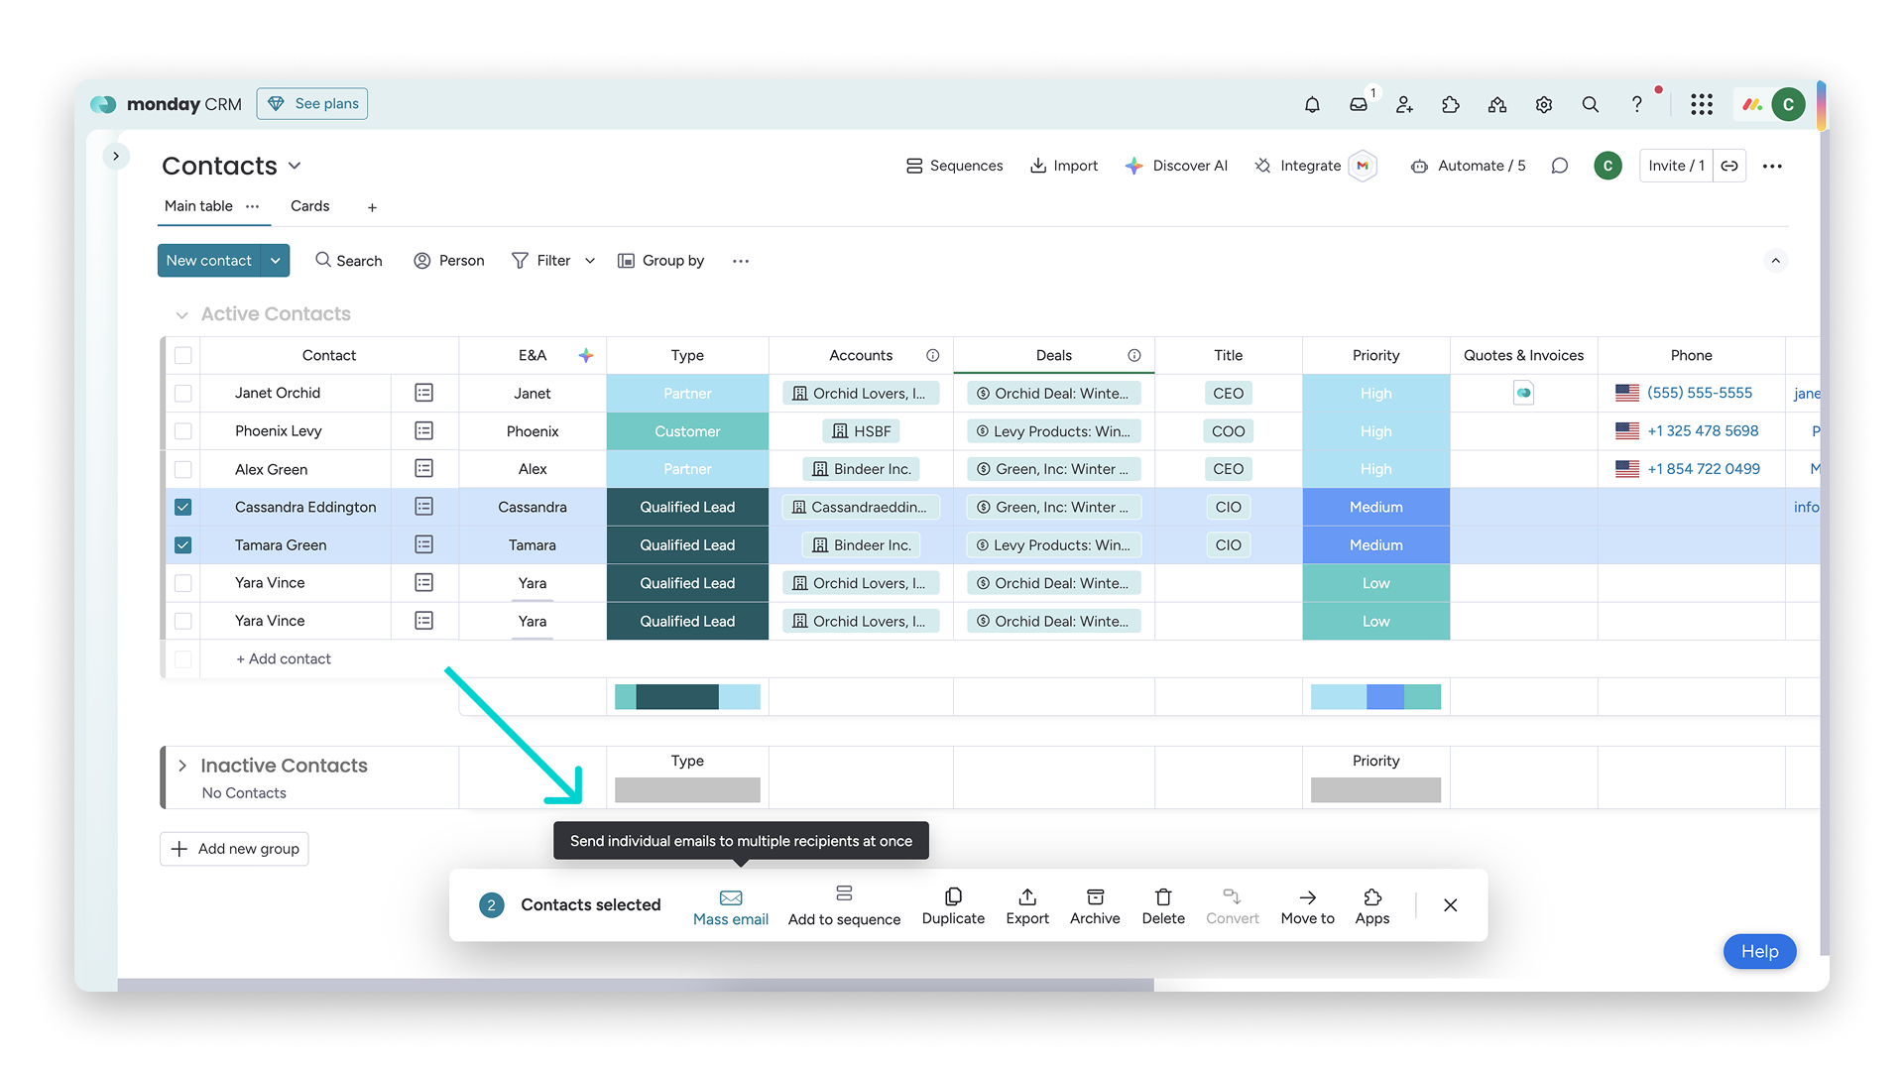Collapse the Active Contacts group
The width and height of the screenshot is (1904, 1071).
[x=182, y=314]
